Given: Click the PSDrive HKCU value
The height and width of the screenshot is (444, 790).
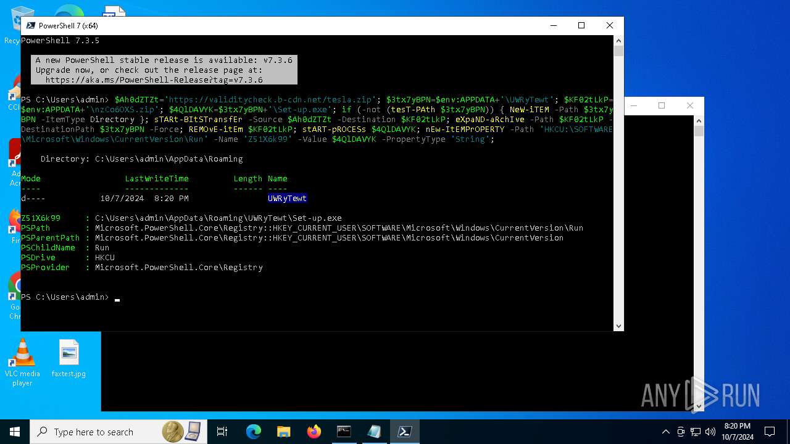Looking at the screenshot, I should 104,257.
